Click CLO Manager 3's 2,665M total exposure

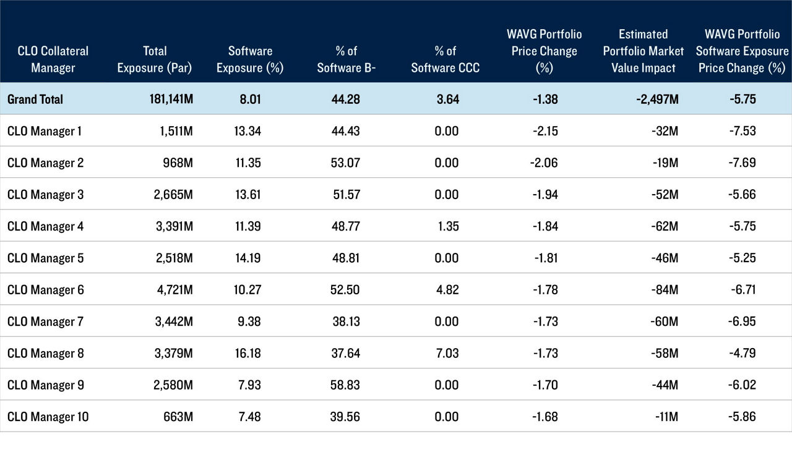point(172,195)
